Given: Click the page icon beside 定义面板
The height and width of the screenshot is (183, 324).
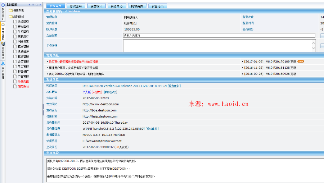Looking at the screenshot, I should [x=15, y=26].
